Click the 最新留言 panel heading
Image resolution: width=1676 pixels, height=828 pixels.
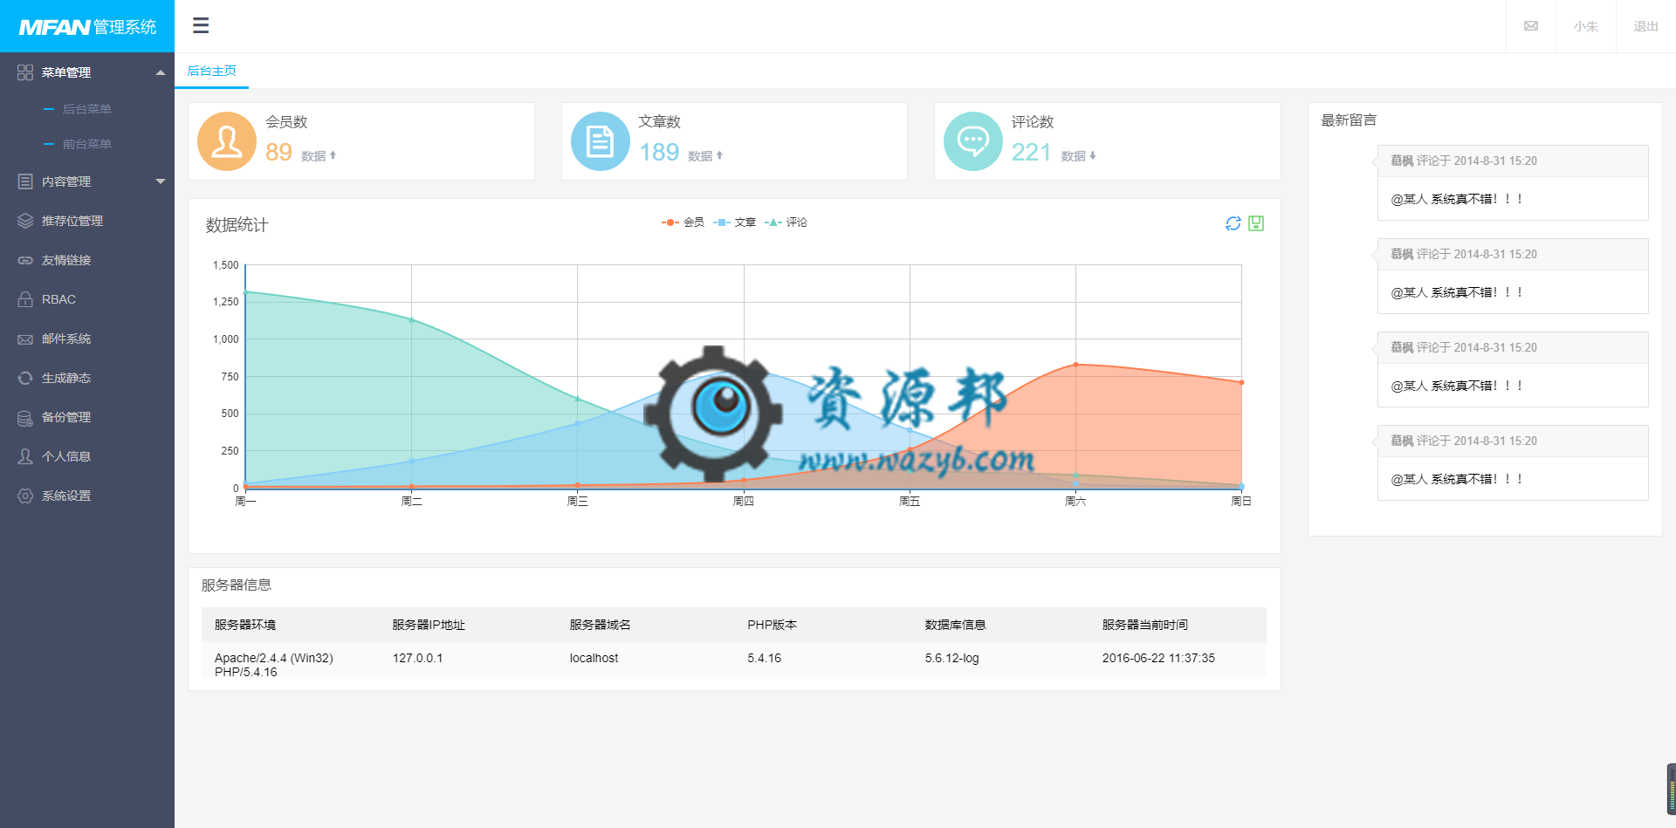click(1349, 120)
